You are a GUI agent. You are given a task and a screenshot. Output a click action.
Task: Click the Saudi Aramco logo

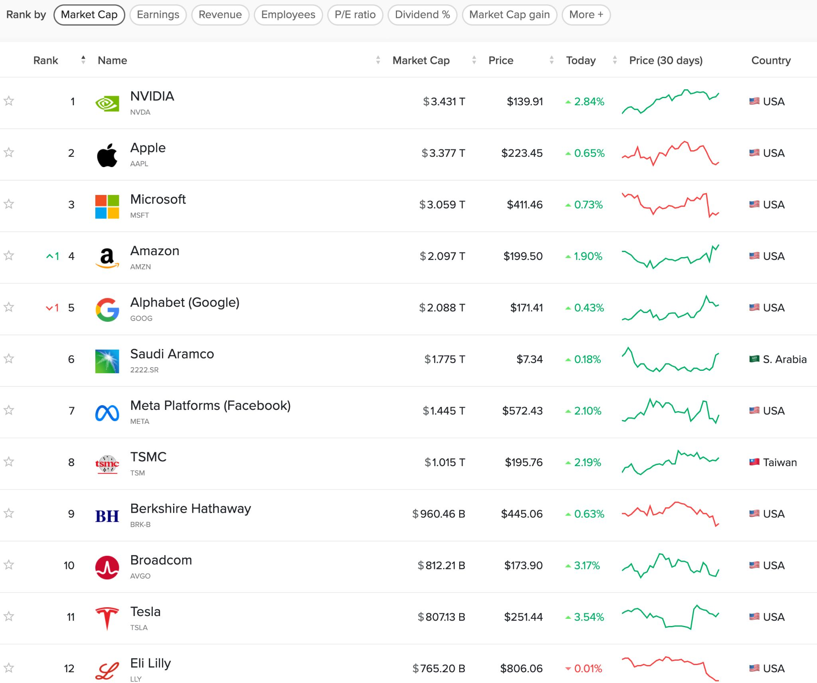tap(107, 361)
